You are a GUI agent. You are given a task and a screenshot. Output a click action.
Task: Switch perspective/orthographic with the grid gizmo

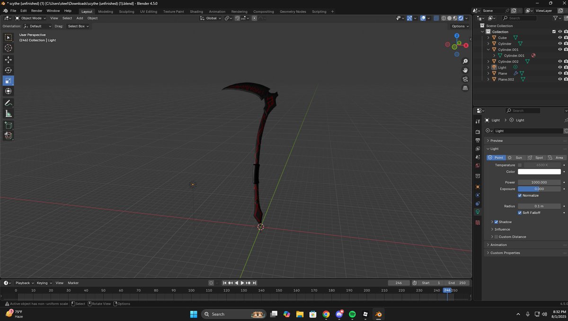click(465, 88)
